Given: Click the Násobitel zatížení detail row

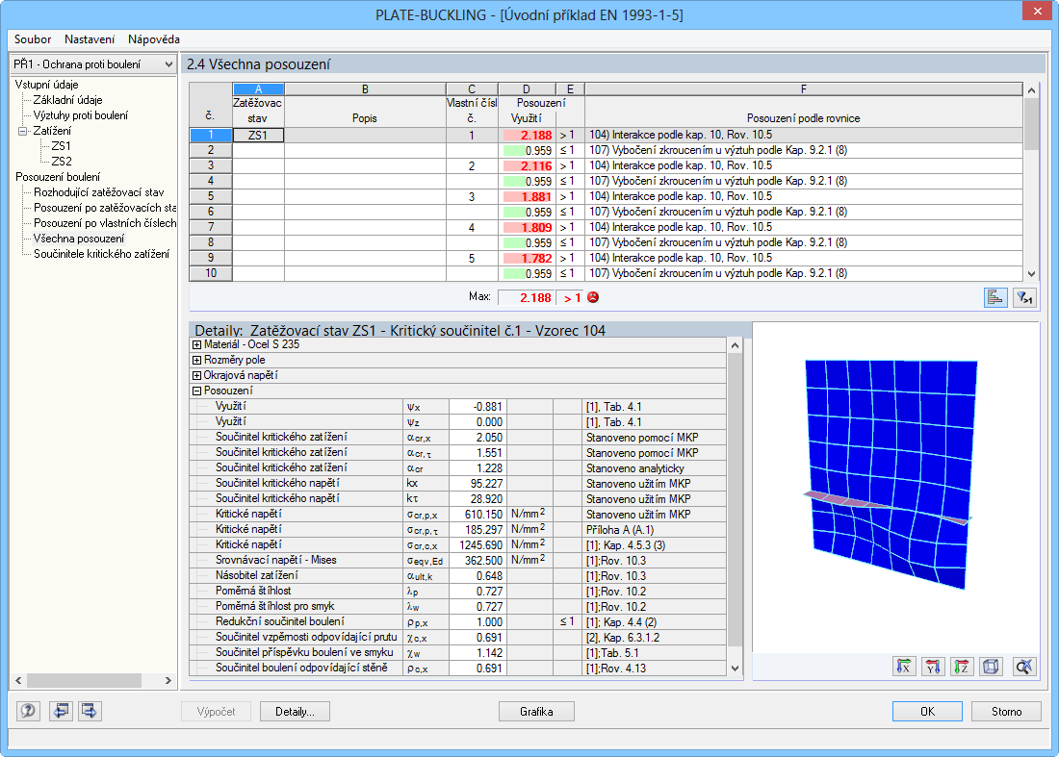Looking at the screenshot, I should click(458, 576).
